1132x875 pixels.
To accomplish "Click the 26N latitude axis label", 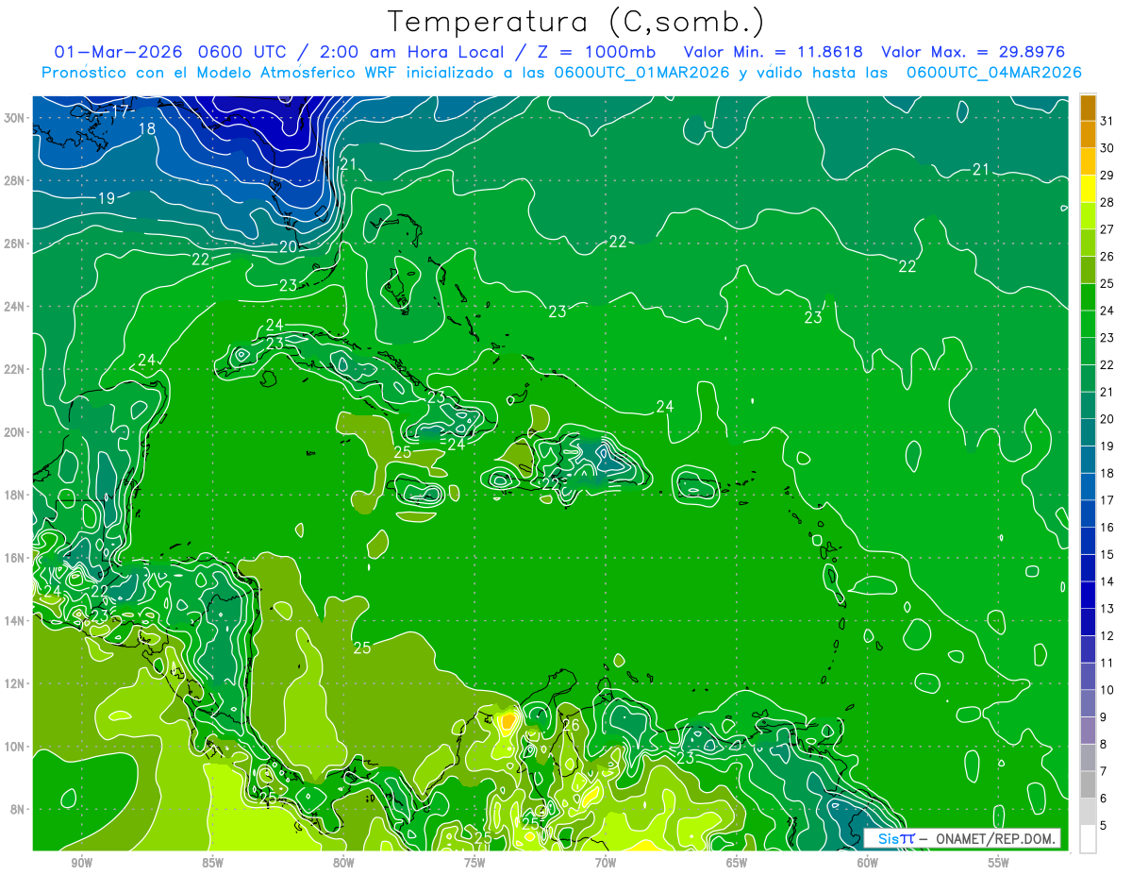I will click(15, 244).
